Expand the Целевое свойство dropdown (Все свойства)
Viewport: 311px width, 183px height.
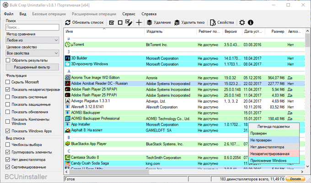point(32,53)
